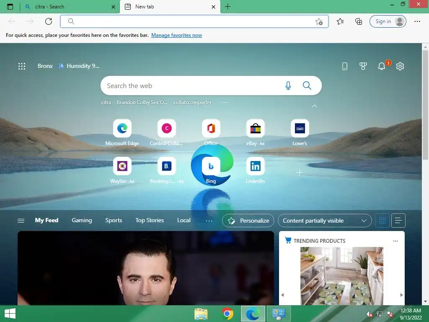
Task: Show more recent searches via ellipsis
Action: [x=225, y=102]
